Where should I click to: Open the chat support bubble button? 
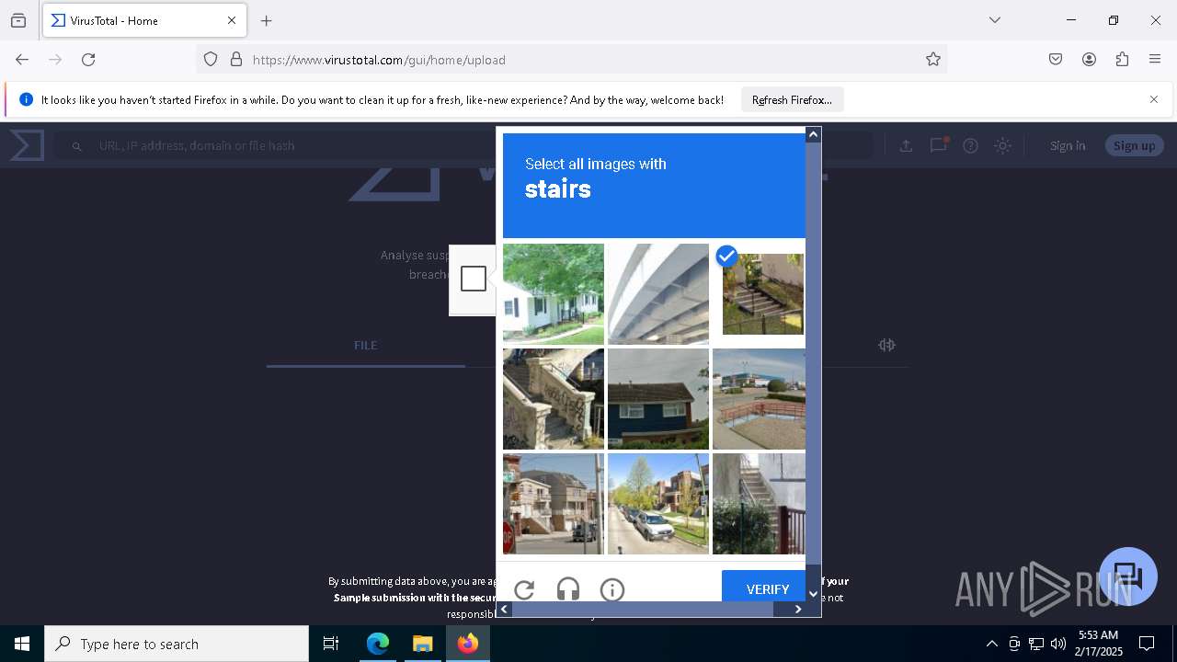click(1127, 576)
